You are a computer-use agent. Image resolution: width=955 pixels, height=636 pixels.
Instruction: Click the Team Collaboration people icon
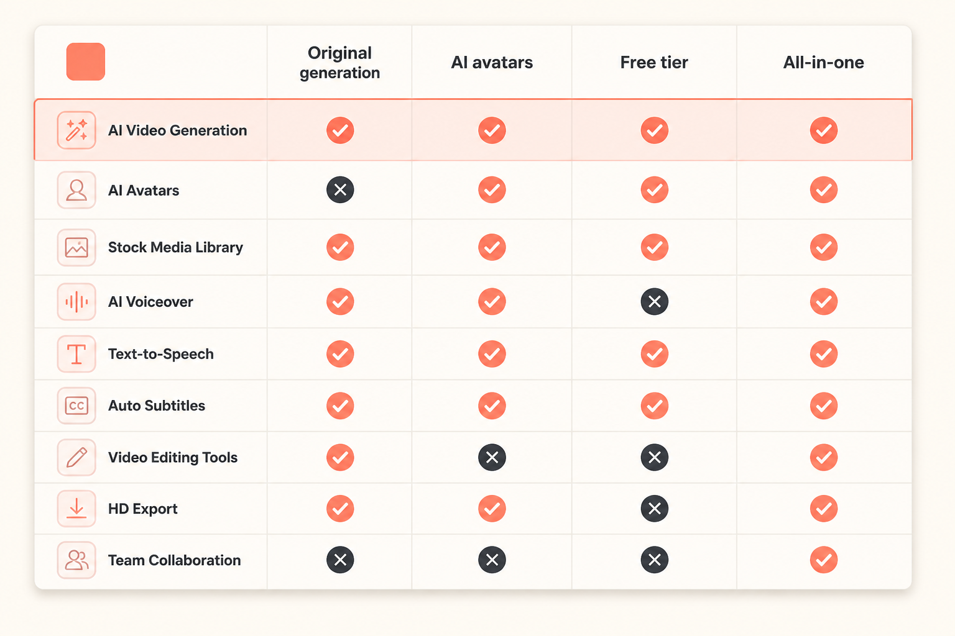[76, 560]
